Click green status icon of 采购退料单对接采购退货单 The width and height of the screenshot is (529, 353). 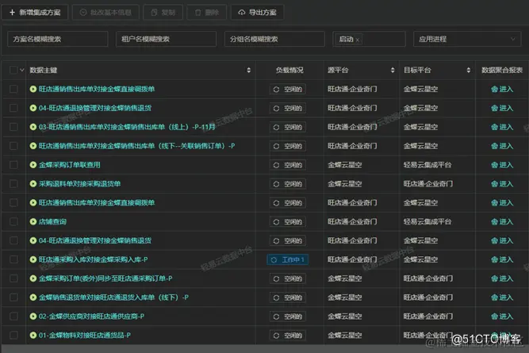pos(33,183)
